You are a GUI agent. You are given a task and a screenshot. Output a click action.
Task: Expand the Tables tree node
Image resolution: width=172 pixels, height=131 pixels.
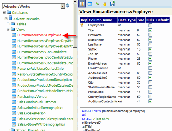pos(8,24)
